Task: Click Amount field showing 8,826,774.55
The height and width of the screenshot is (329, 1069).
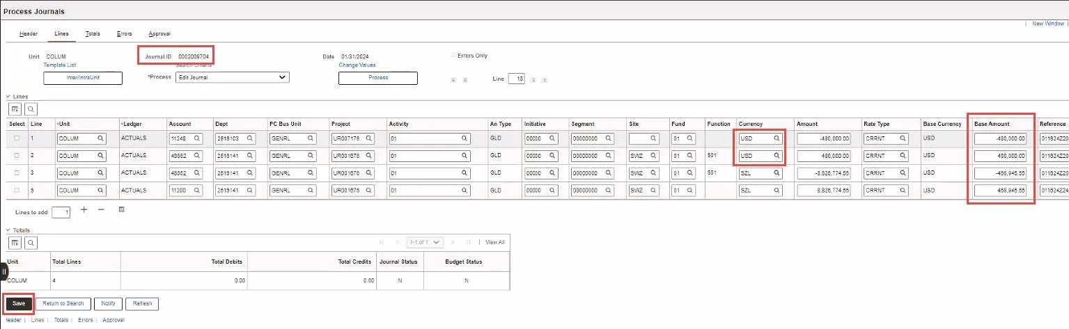Action: point(825,190)
